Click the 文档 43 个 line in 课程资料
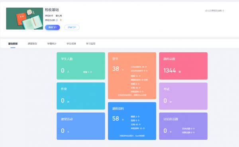The height and width of the screenshot is (147, 239). [x=136, y=124]
